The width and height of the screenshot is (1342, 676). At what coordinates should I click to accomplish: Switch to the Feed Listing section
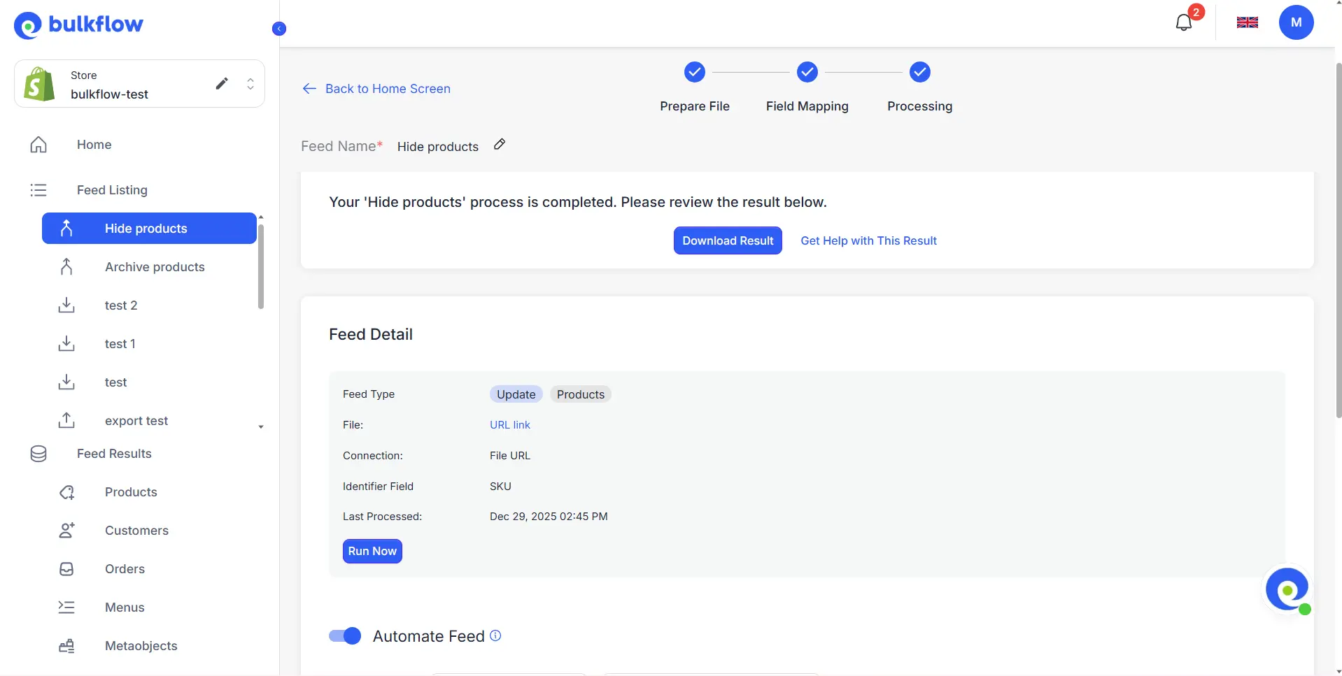[111, 189]
